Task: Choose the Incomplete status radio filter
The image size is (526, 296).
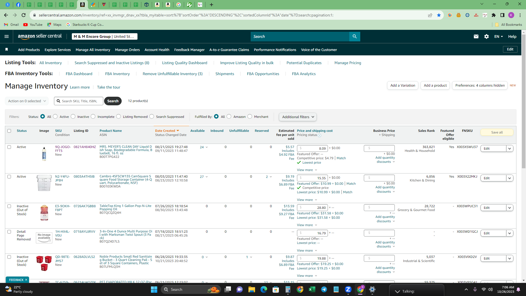Action: (93, 116)
